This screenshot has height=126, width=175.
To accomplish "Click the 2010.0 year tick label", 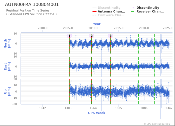I will [93, 28].
